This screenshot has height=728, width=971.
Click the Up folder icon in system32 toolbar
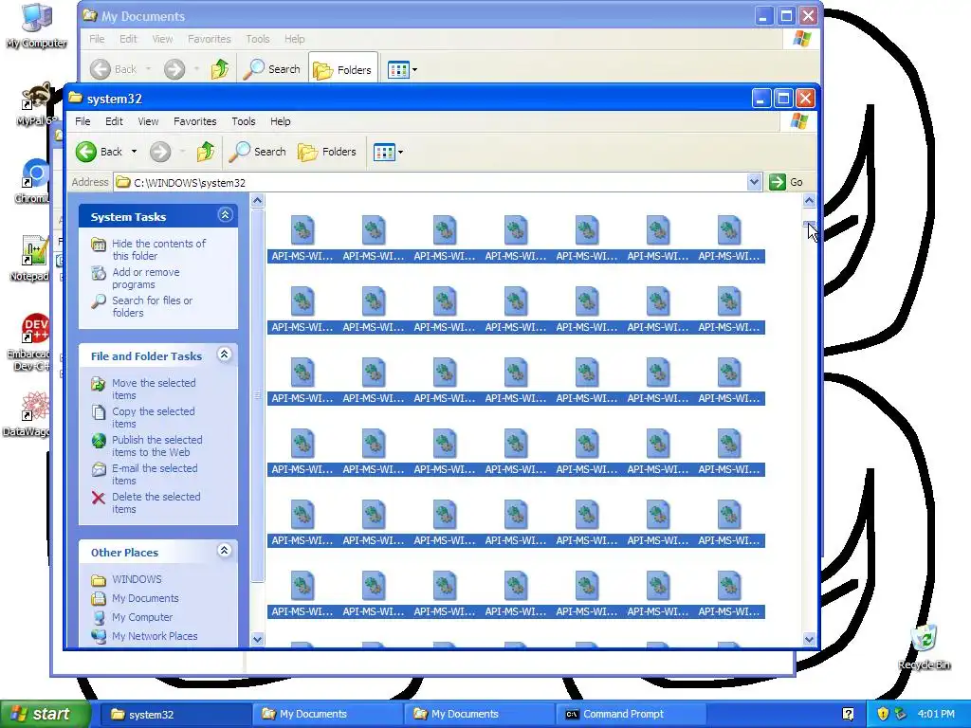click(206, 152)
